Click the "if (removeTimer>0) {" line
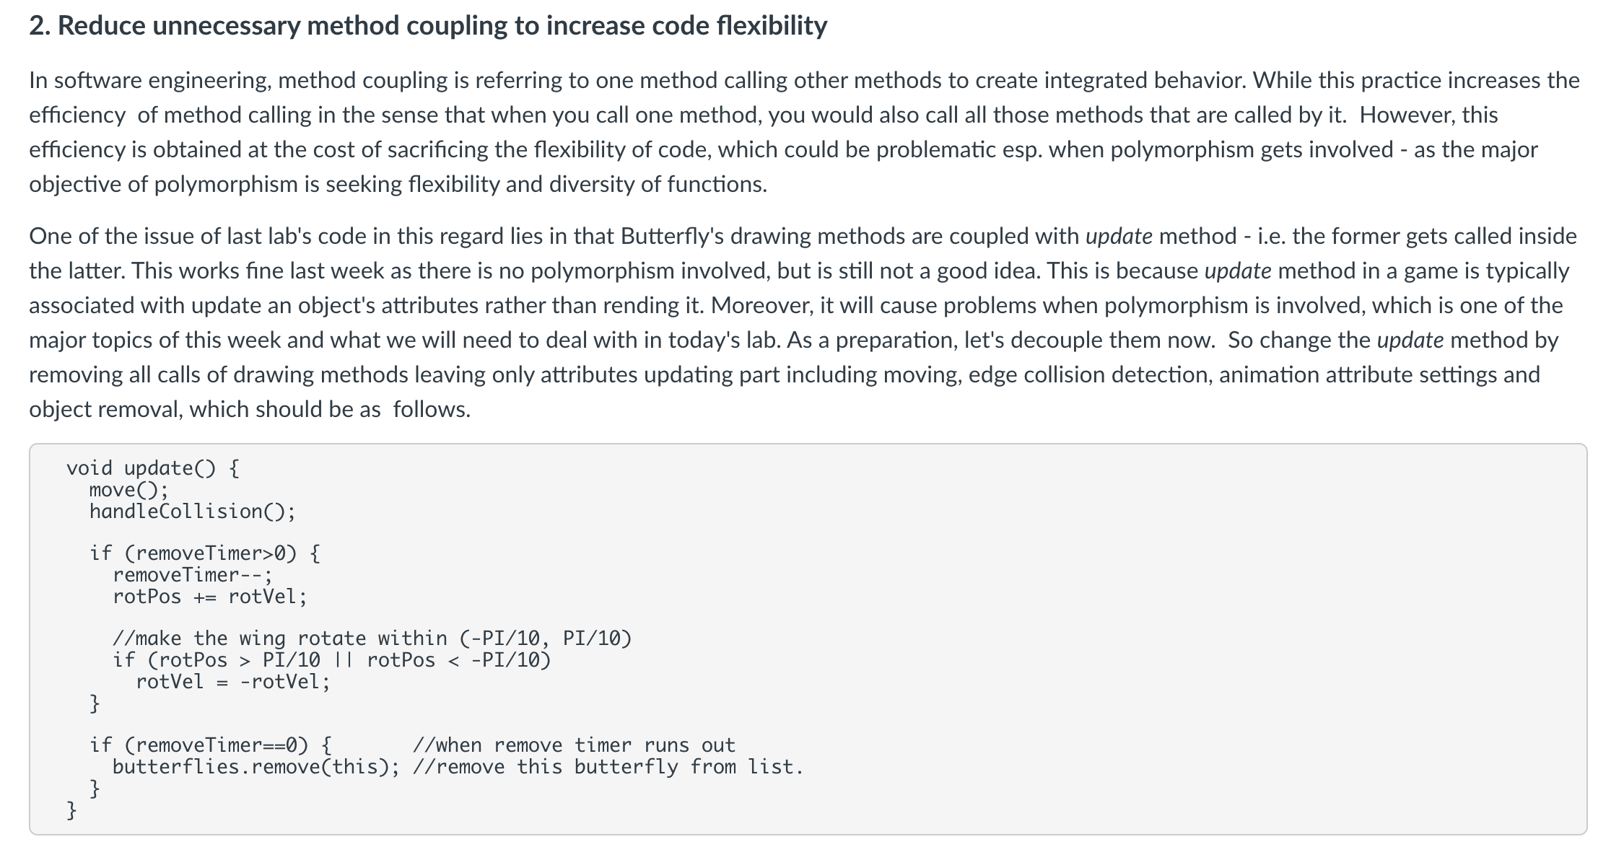 click(x=205, y=553)
